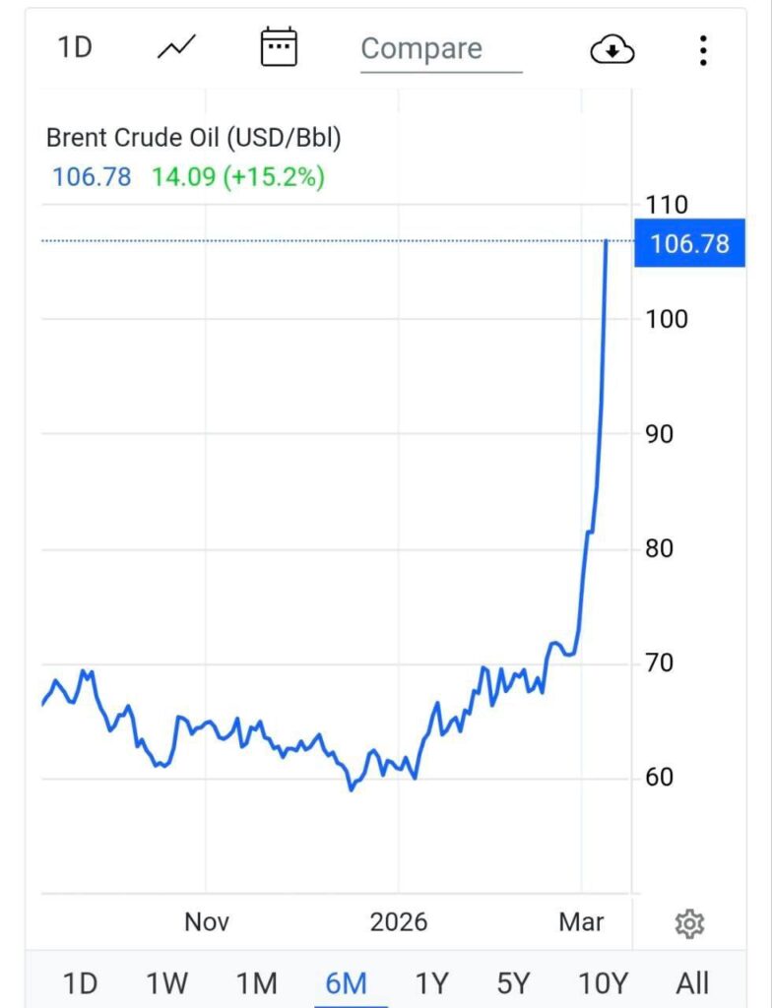Click the 106.78 price label on axis

tap(690, 242)
